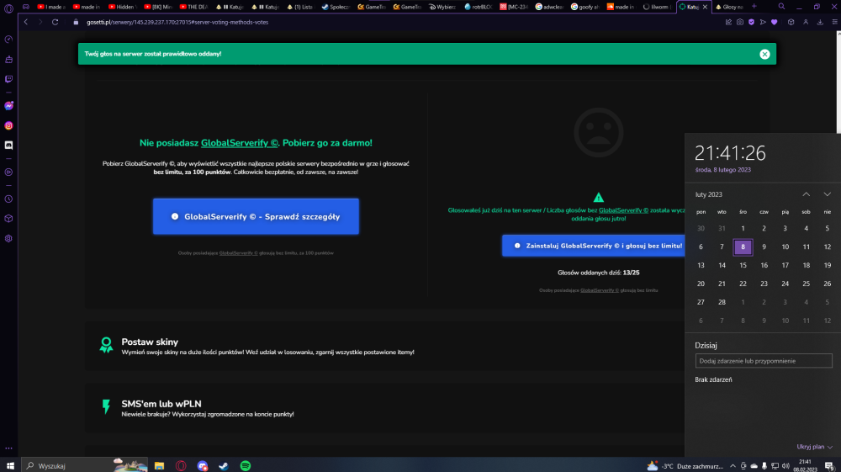Image resolution: width=841 pixels, height=472 pixels.
Task: Switch to 'I made a' YouTube tab
Action: pyautogui.click(x=51, y=7)
